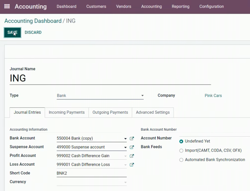This screenshot has width=250, height=191.
Task: Expand the Type dropdown showing Bank
Action: tap(100, 95)
